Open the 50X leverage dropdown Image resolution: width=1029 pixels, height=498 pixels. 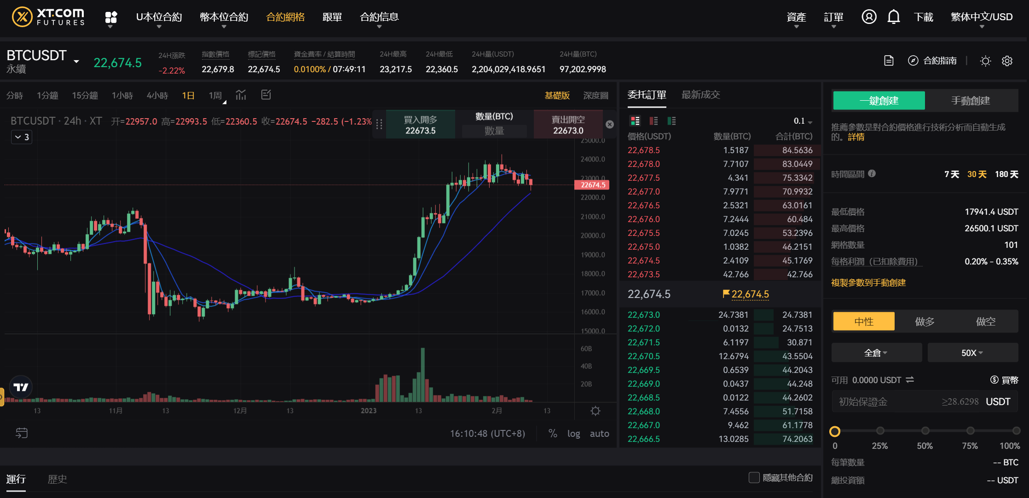point(972,352)
